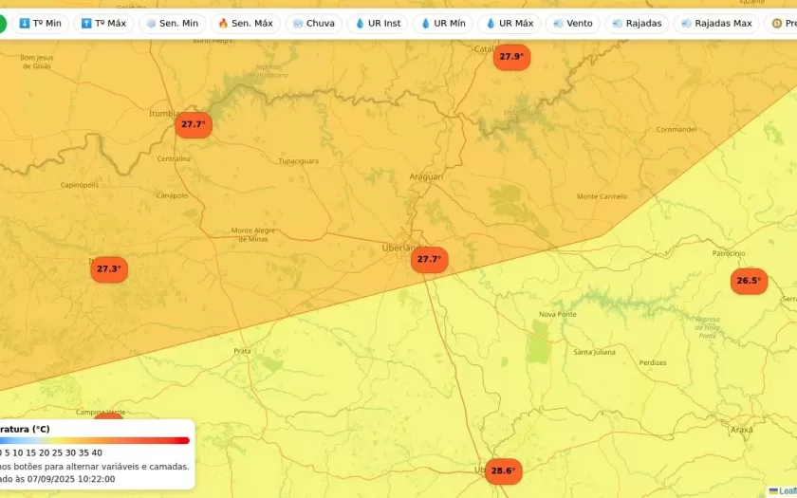
Task: Click the 27.9° station marker near Catalão
Action: point(511,57)
